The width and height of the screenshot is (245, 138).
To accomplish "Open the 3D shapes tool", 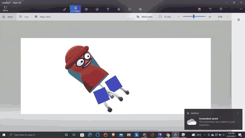I will point(86,9).
